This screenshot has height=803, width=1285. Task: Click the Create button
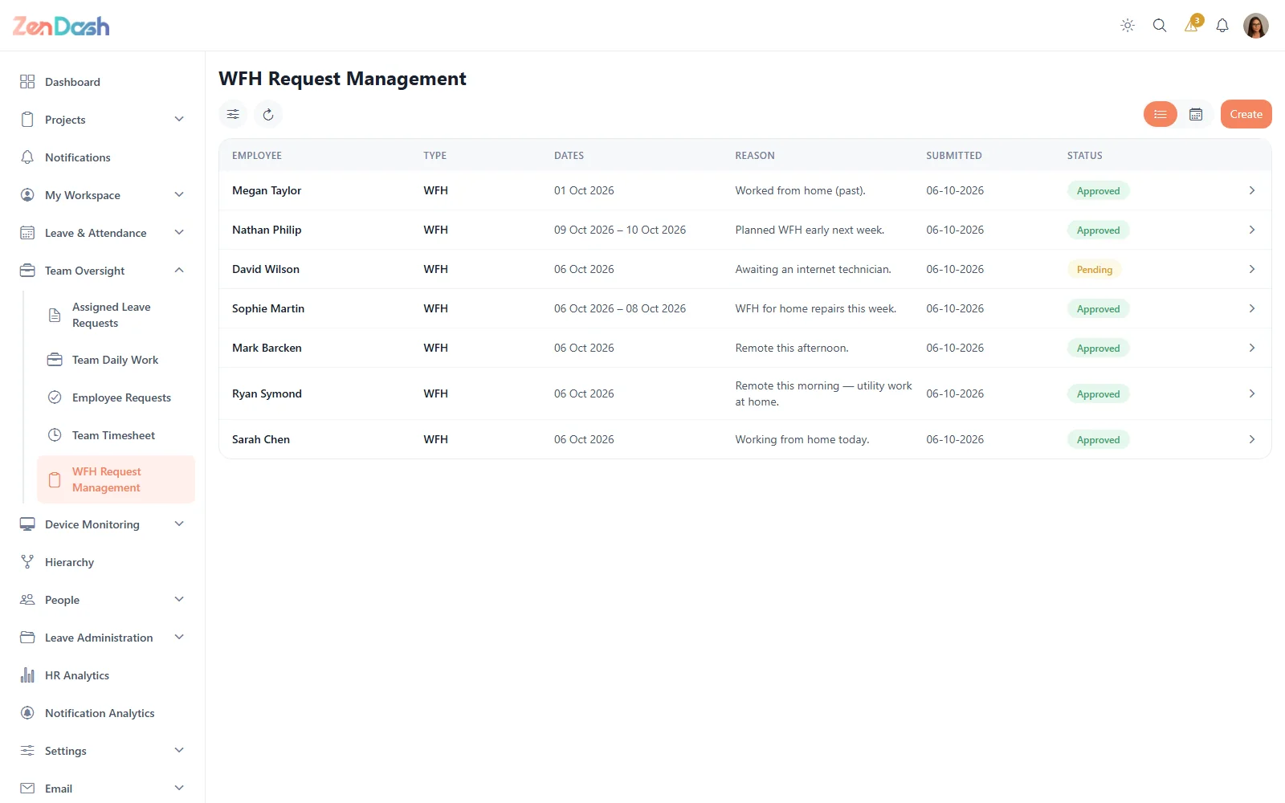1246,114
